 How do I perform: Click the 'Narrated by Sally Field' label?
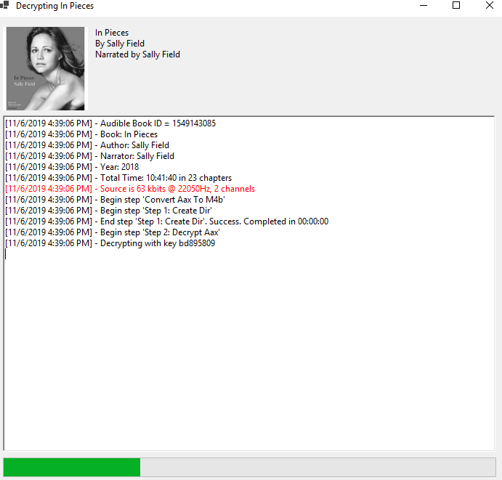(x=137, y=54)
